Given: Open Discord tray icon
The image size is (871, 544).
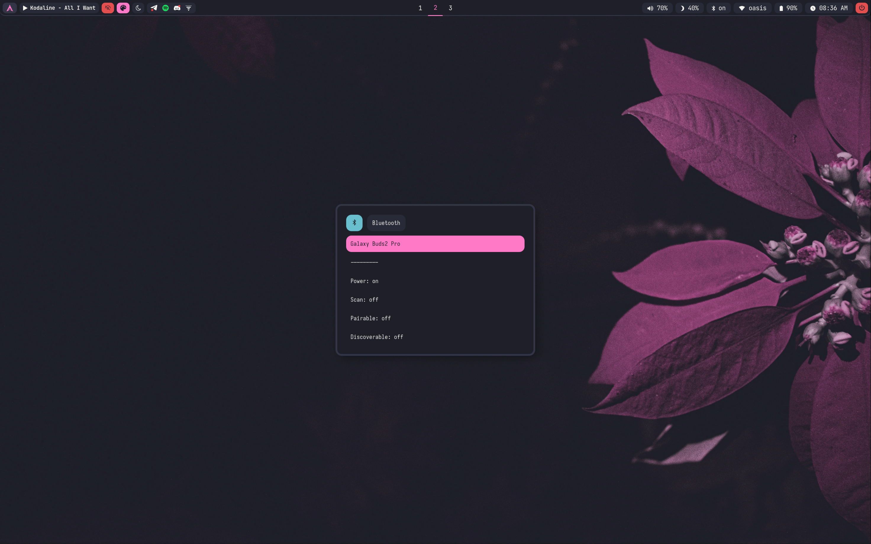Looking at the screenshot, I should 177,8.
